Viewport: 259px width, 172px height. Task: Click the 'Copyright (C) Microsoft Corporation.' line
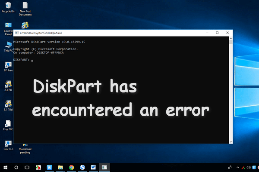(45, 49)
